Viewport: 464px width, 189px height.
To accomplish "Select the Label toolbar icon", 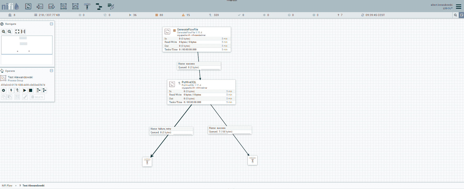I will click(x=111, y=6).
